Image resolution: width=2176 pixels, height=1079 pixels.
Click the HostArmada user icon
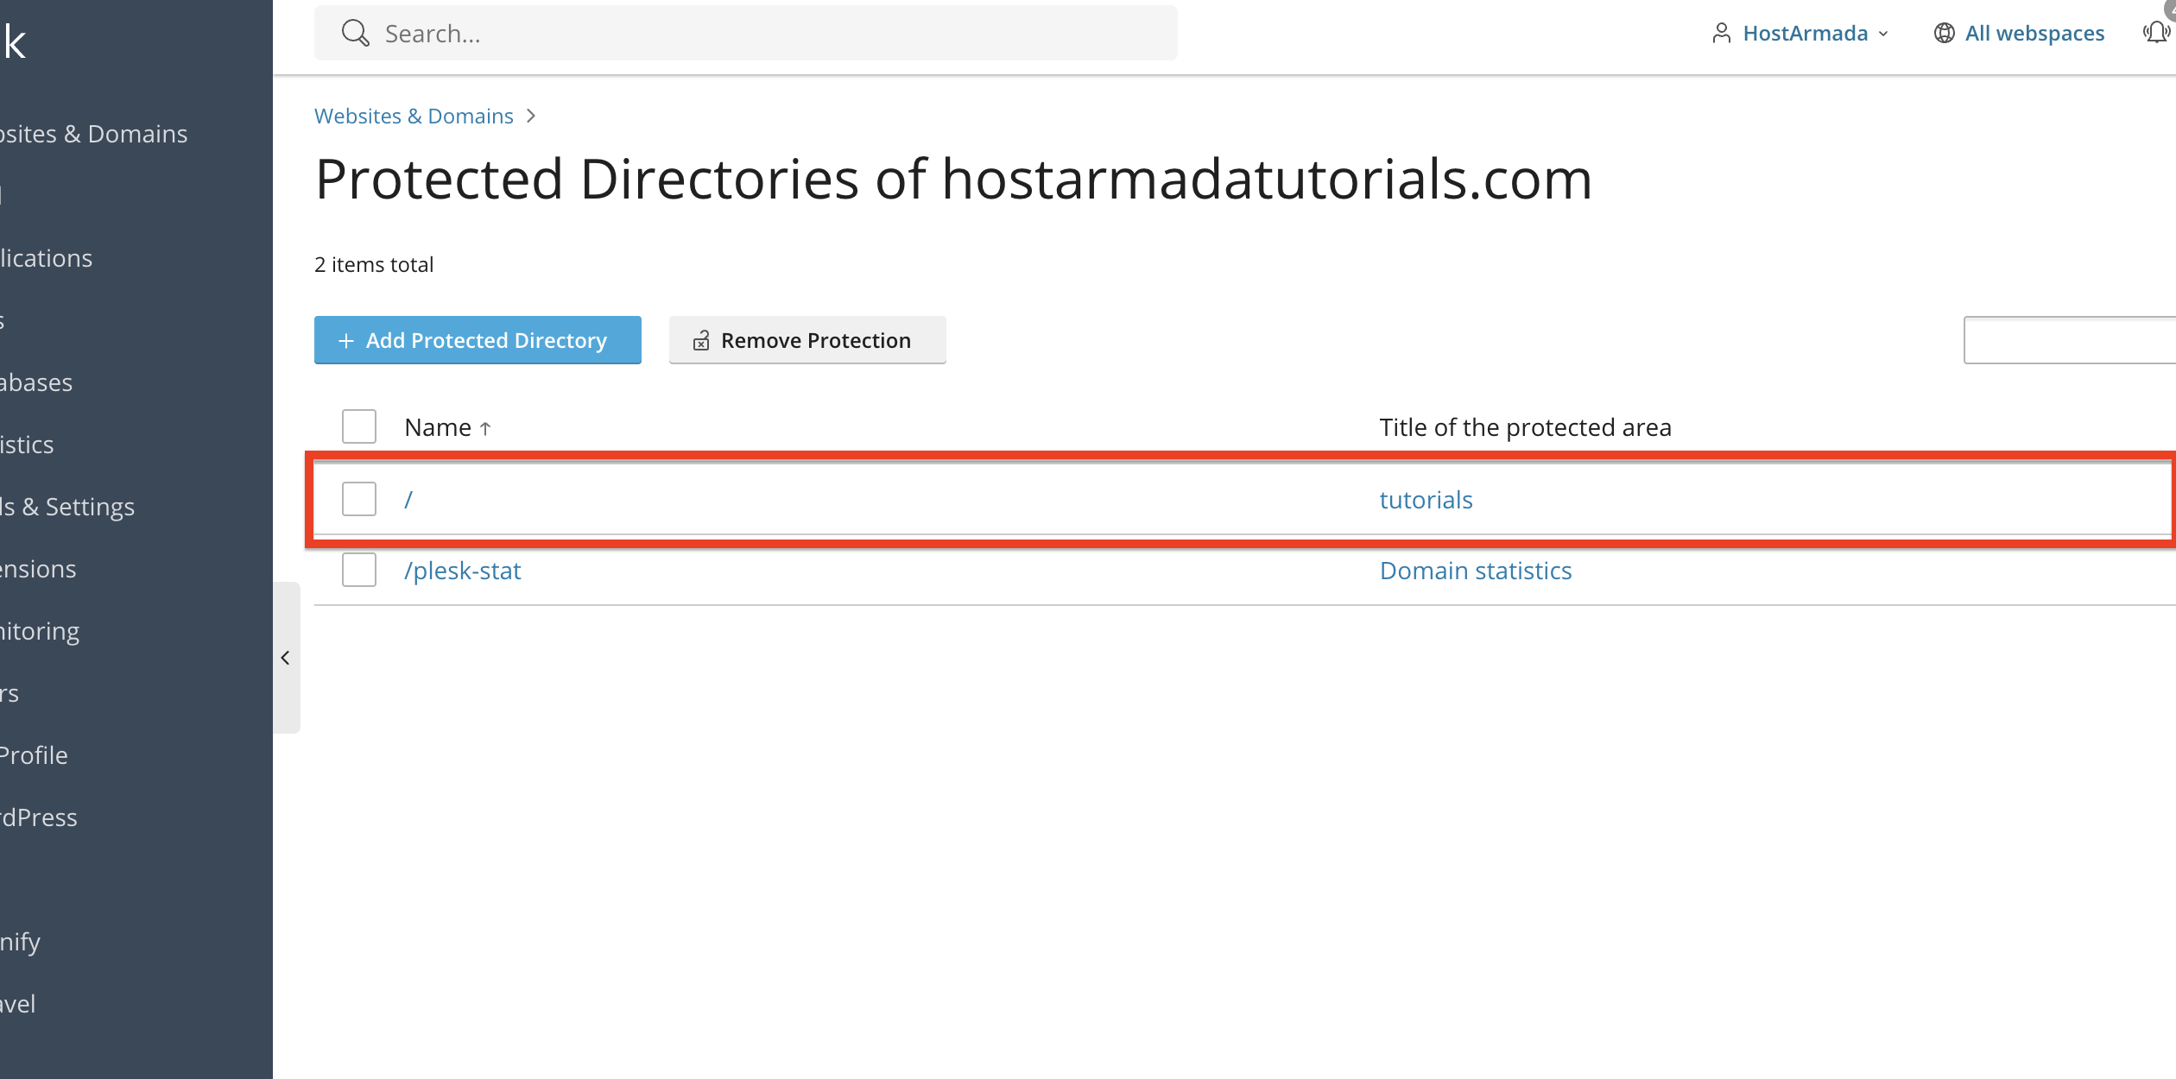click(1721, 34)
